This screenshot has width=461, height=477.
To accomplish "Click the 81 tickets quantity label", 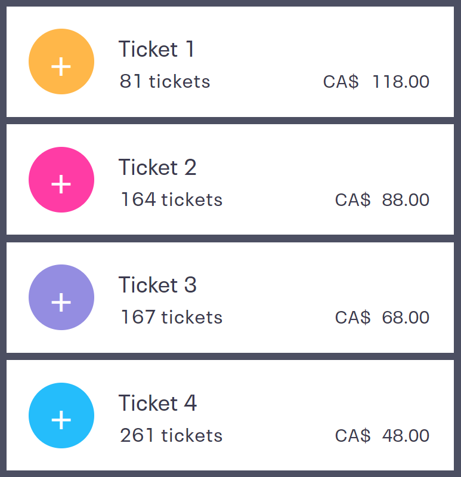I will tap(165, 81).
